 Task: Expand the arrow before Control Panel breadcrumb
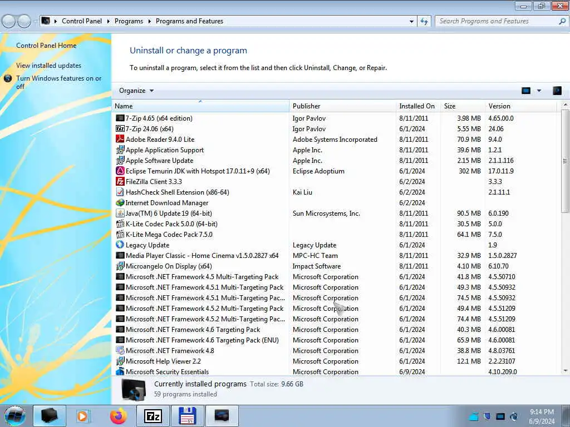tap(56, 22)
